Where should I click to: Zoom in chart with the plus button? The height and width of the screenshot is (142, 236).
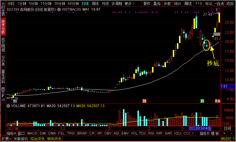224,133
